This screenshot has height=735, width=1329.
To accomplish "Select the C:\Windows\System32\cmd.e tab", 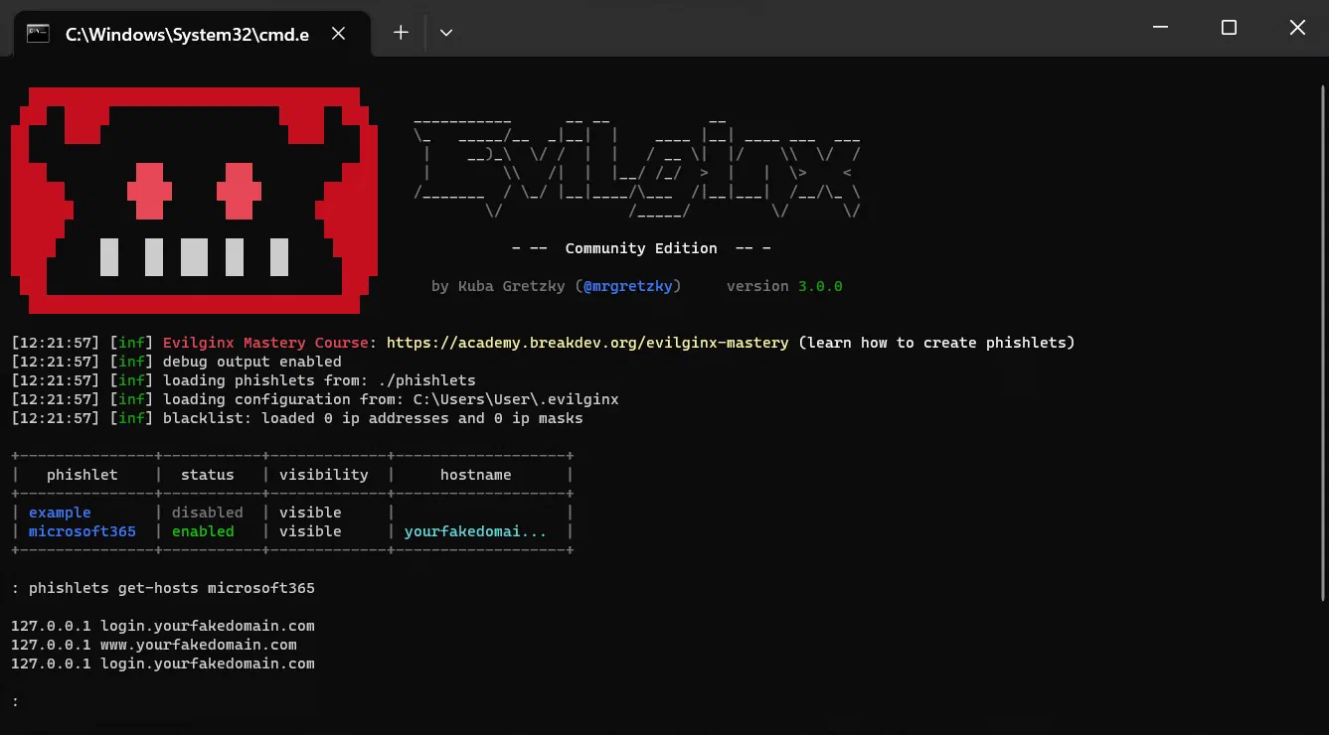I will pyautogui.click(x=192, y=34).
